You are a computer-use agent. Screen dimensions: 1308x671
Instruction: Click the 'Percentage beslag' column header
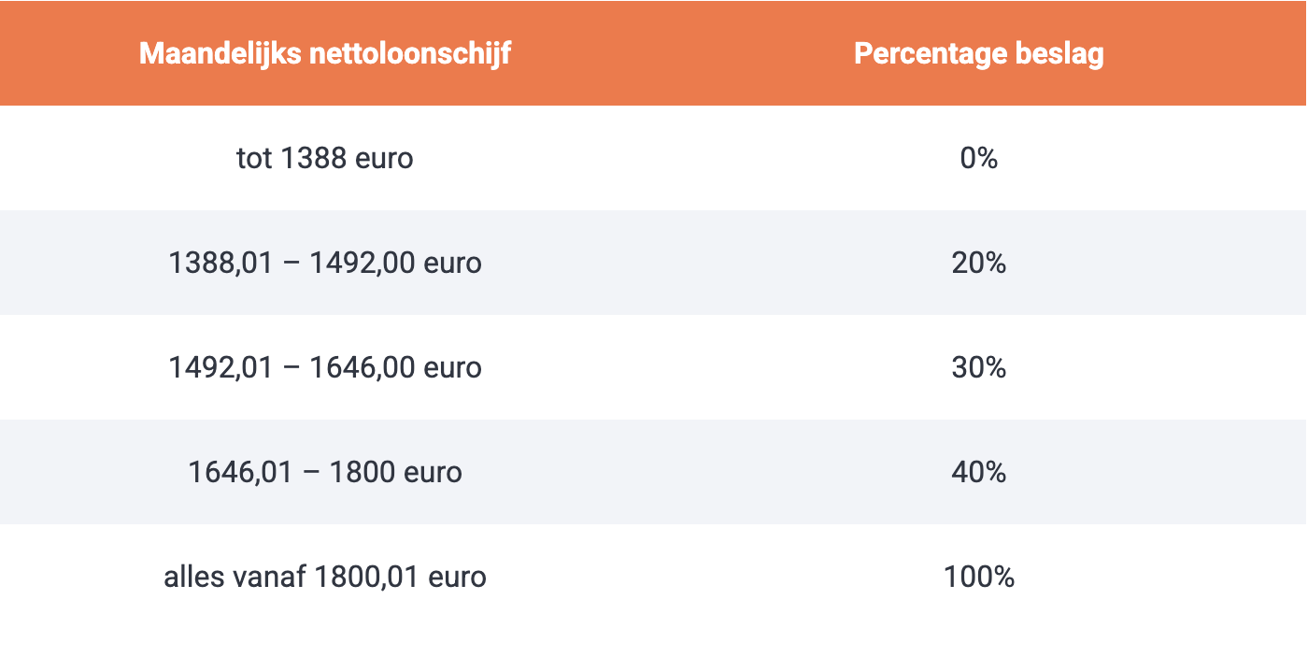(x=979, y=53)
